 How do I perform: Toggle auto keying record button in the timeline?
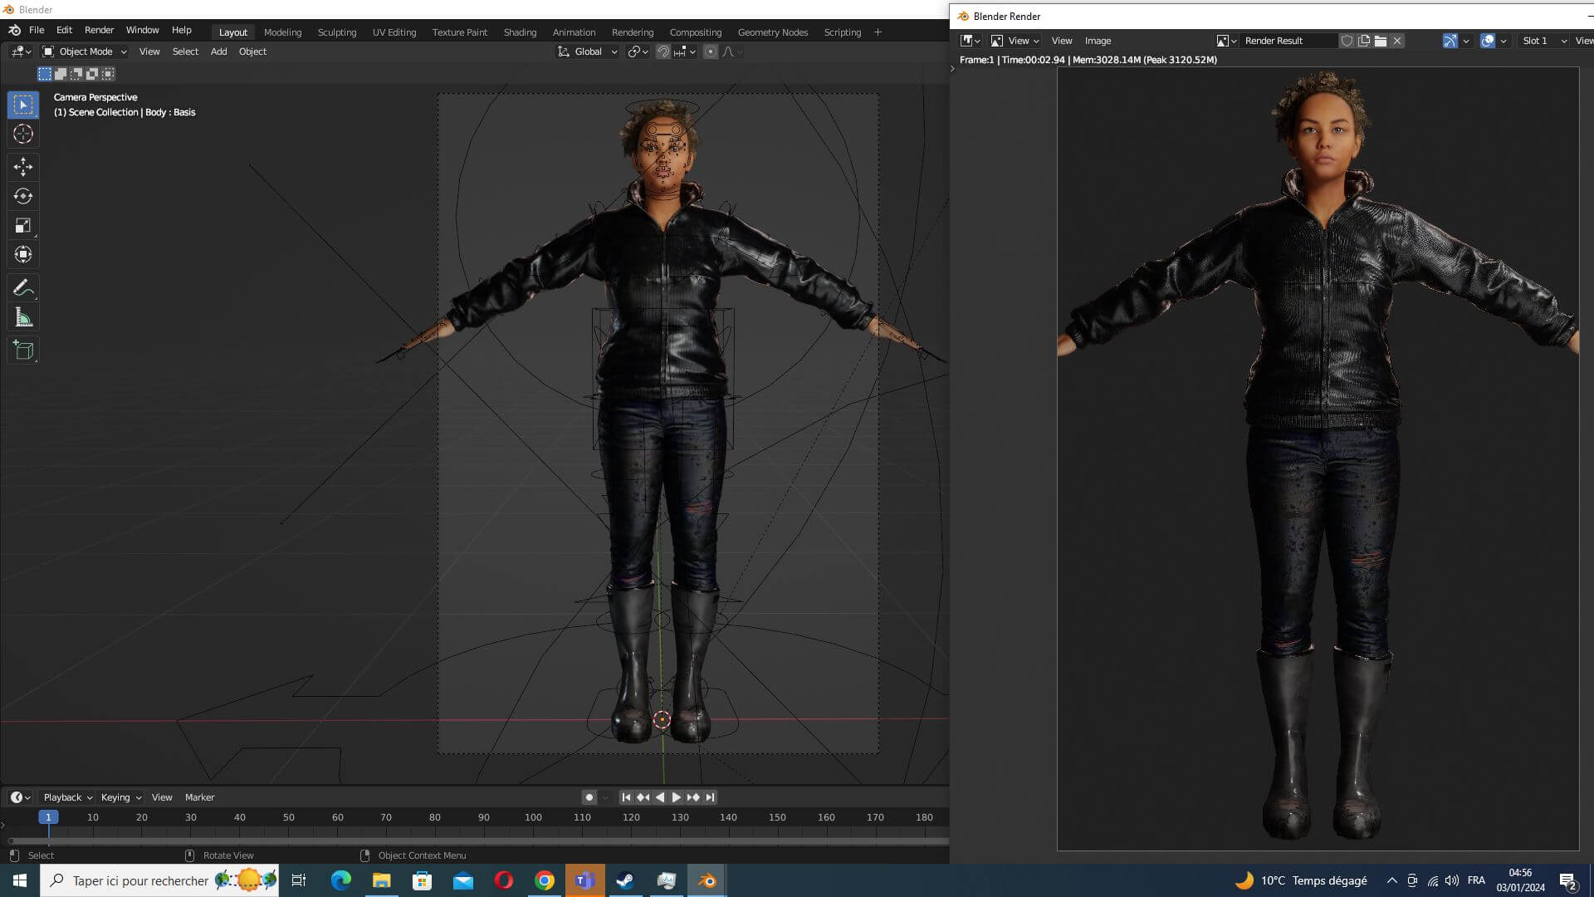click(x=589, y=797)
